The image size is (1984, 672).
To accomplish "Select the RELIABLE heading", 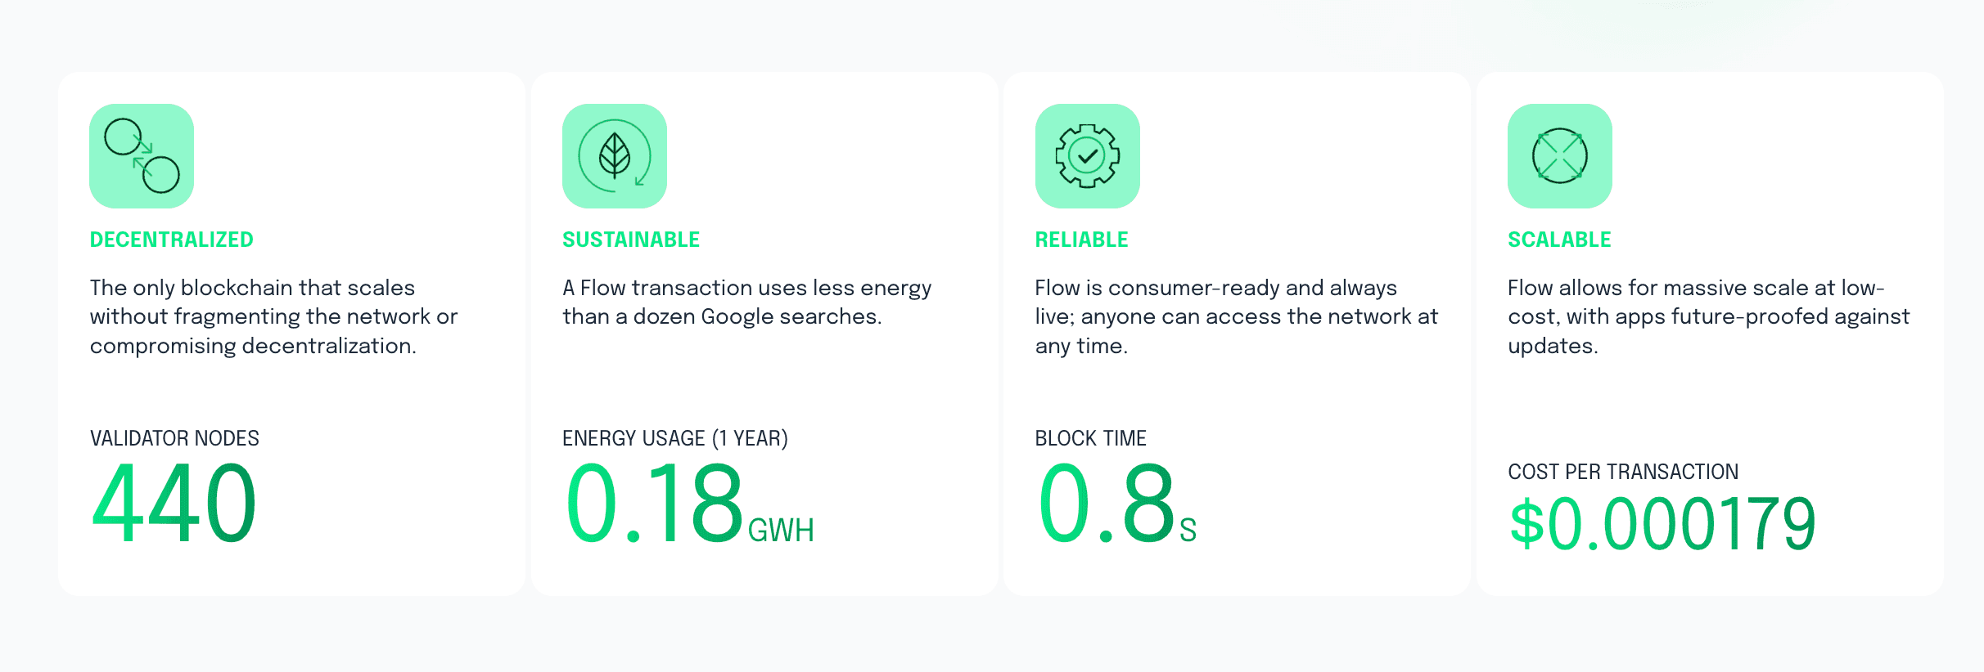I will pyautogui.click(x=1082, y=240).
